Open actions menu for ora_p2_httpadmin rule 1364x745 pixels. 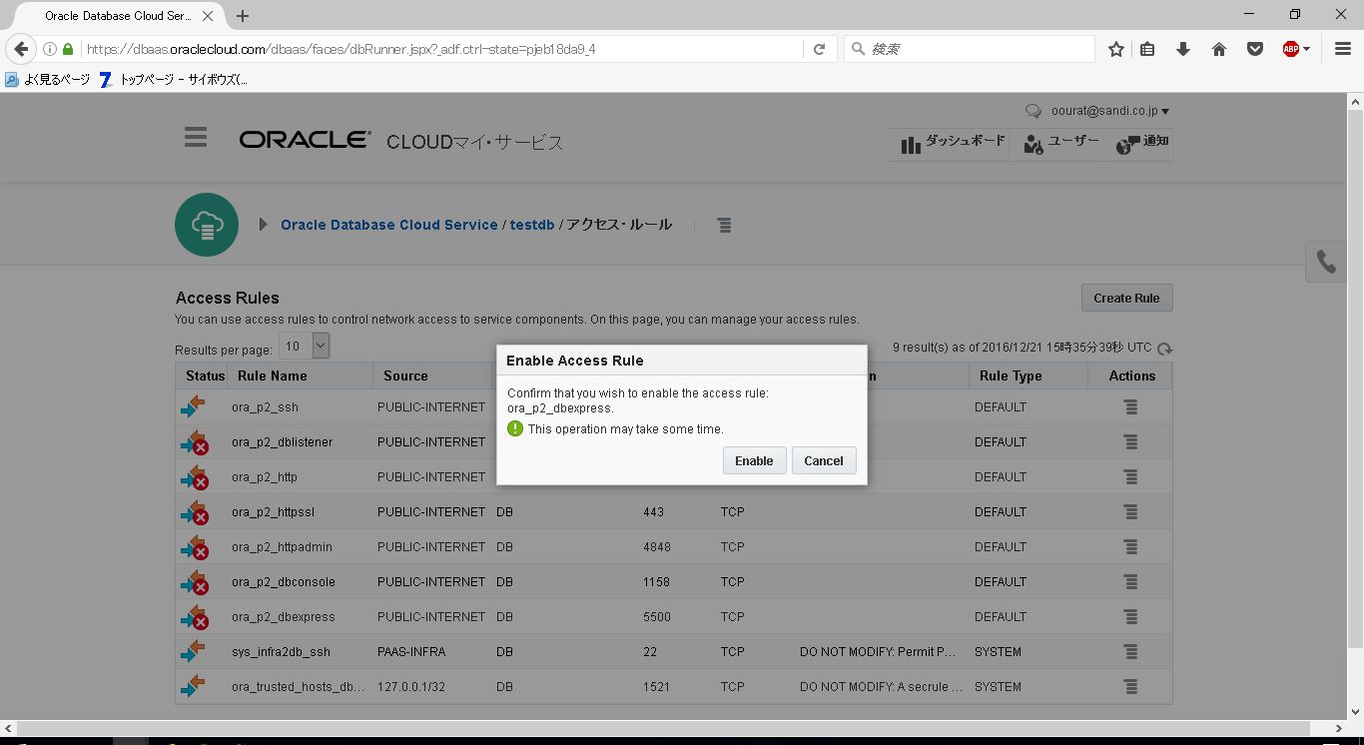(x=1130, y=547)
